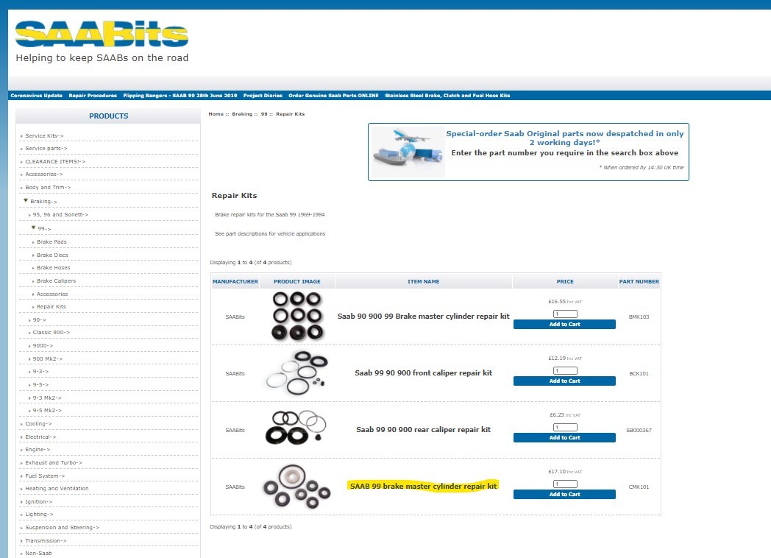Go to Braking breadcrumb

[242, 114]
